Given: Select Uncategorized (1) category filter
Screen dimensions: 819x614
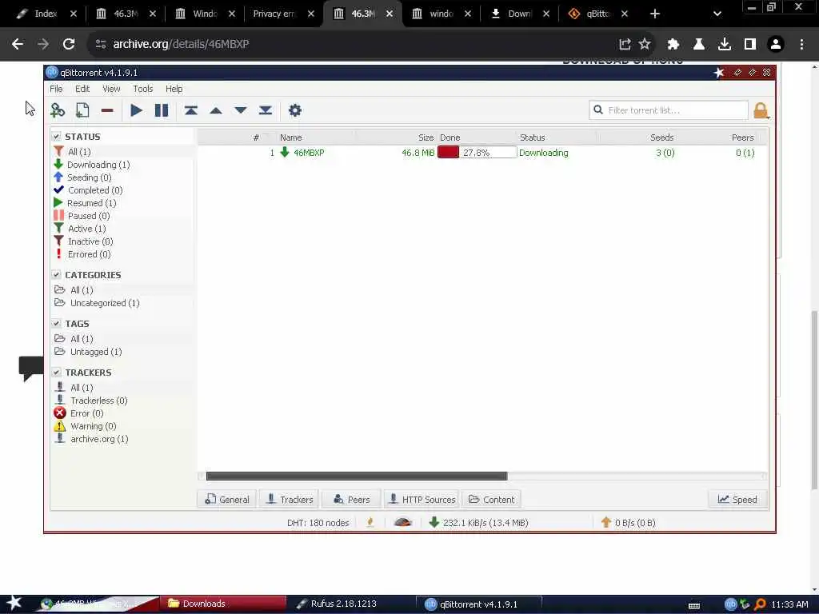Looking at the screenshot, I should point(97,303).
